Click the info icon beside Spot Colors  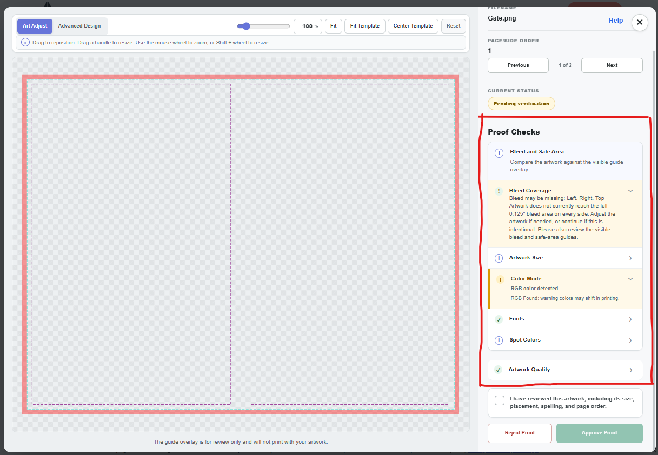(499, 340)
